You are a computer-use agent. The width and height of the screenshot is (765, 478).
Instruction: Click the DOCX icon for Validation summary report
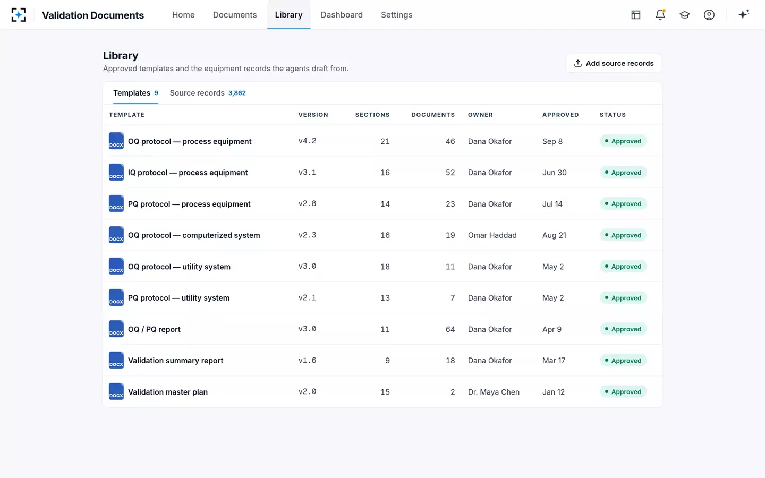pyautogui.click(x=116, y=361)
